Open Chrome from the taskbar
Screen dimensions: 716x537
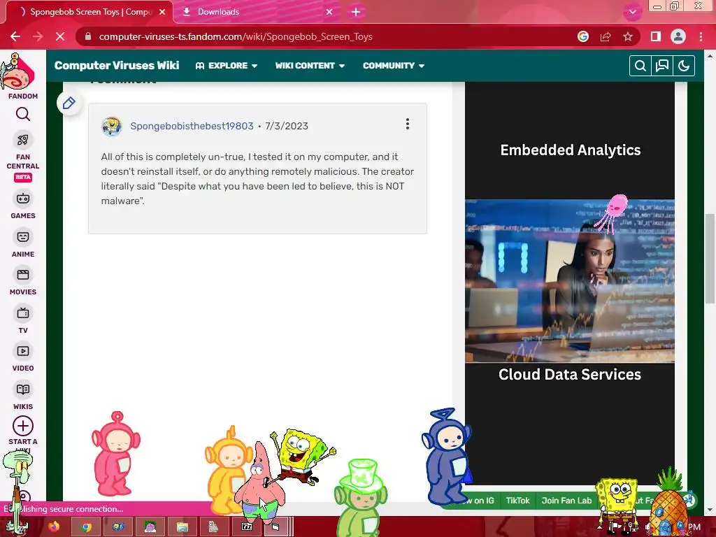(86, 527)
